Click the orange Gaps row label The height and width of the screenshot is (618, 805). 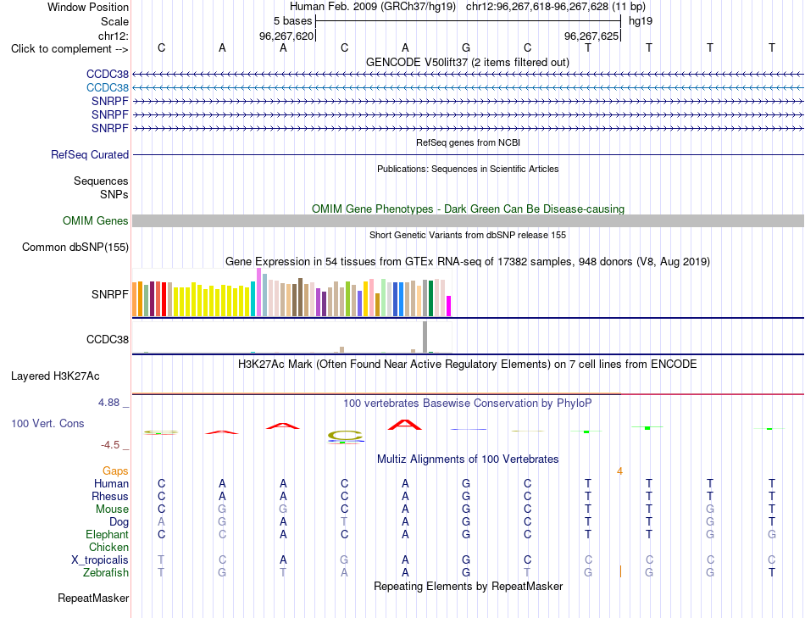pyautogui.click(x=115, y=471)
